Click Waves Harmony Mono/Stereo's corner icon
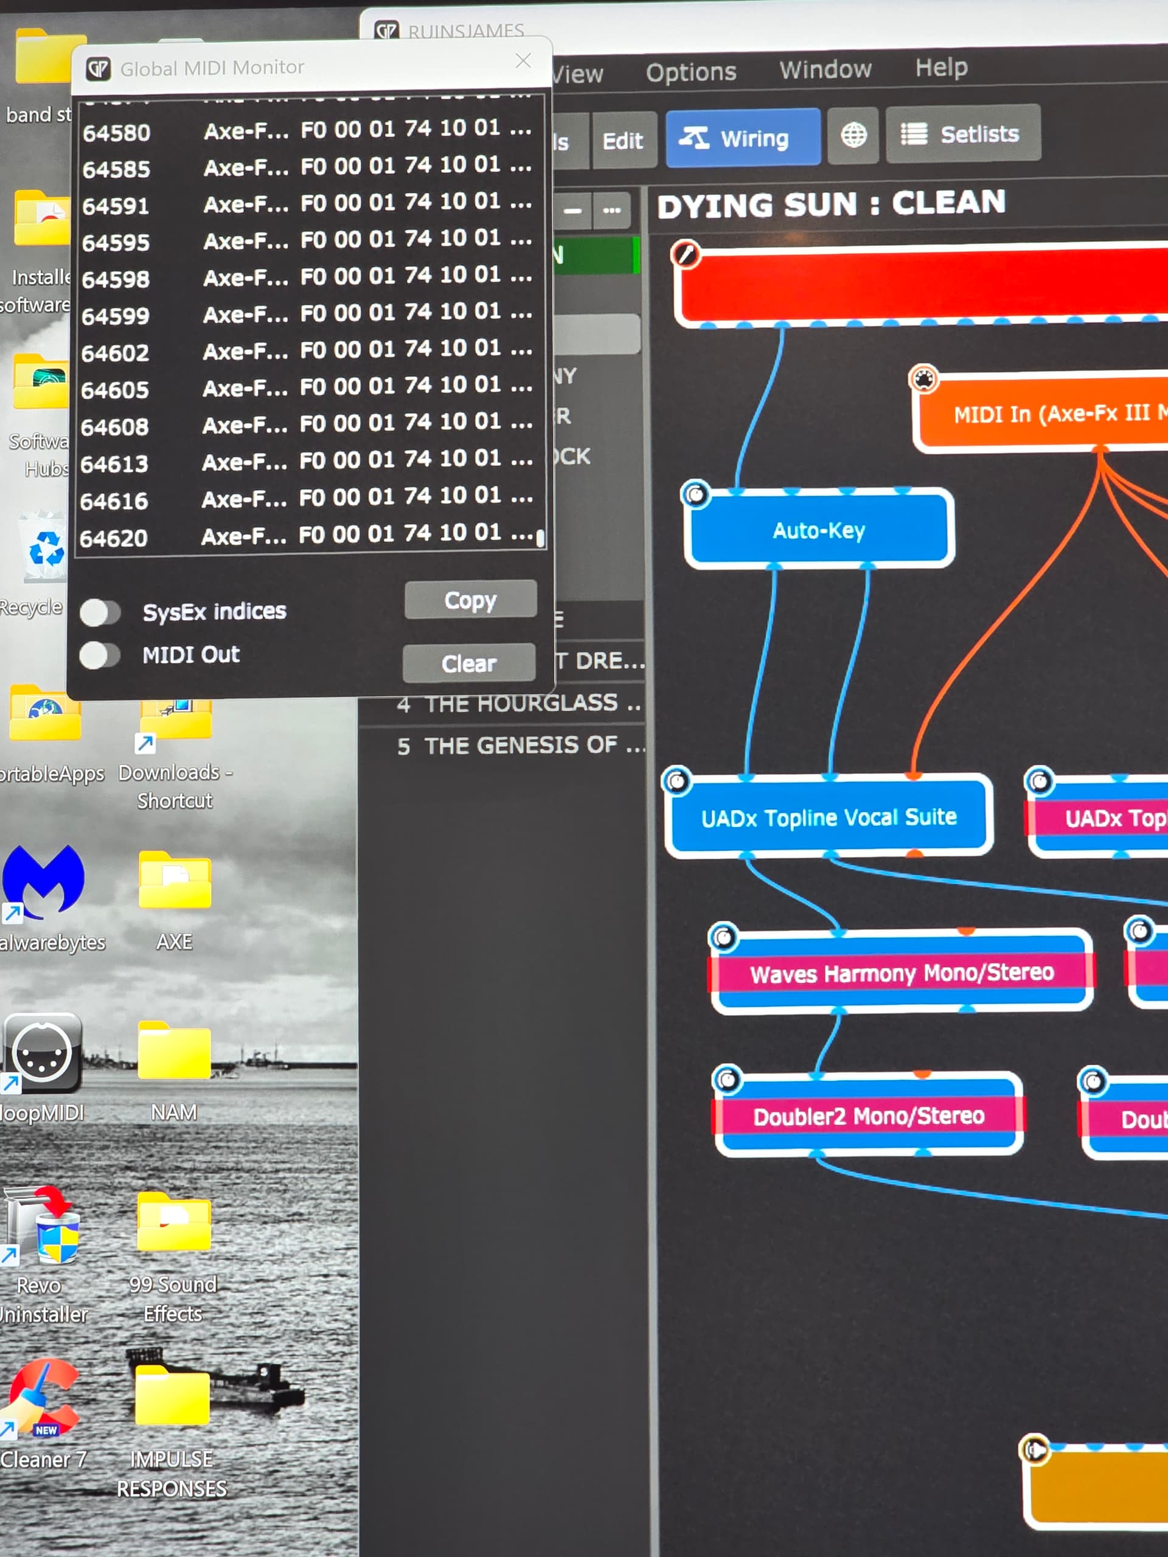 pos(723,937)
